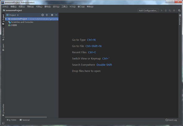Click the green Run arrow icon
Viewport: 183px width, 126px height.
tap(162, 11)
